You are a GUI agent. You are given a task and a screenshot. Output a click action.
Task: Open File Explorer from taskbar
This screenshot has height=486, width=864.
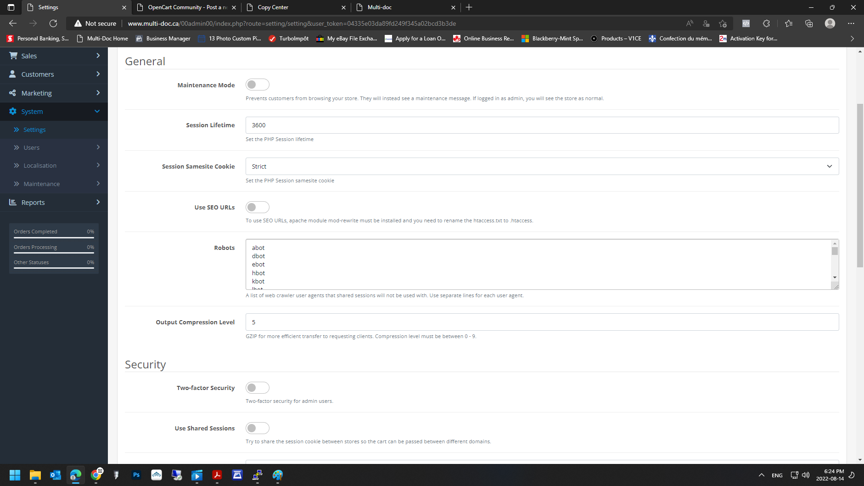[35, 475]
